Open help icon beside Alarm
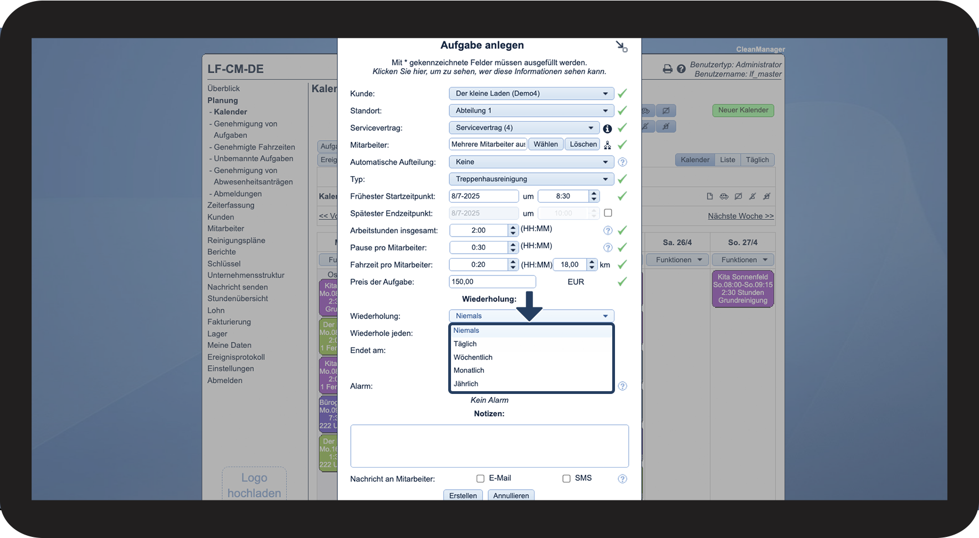Viewport: 979px width, 538px height. click(x=622, y=386)
